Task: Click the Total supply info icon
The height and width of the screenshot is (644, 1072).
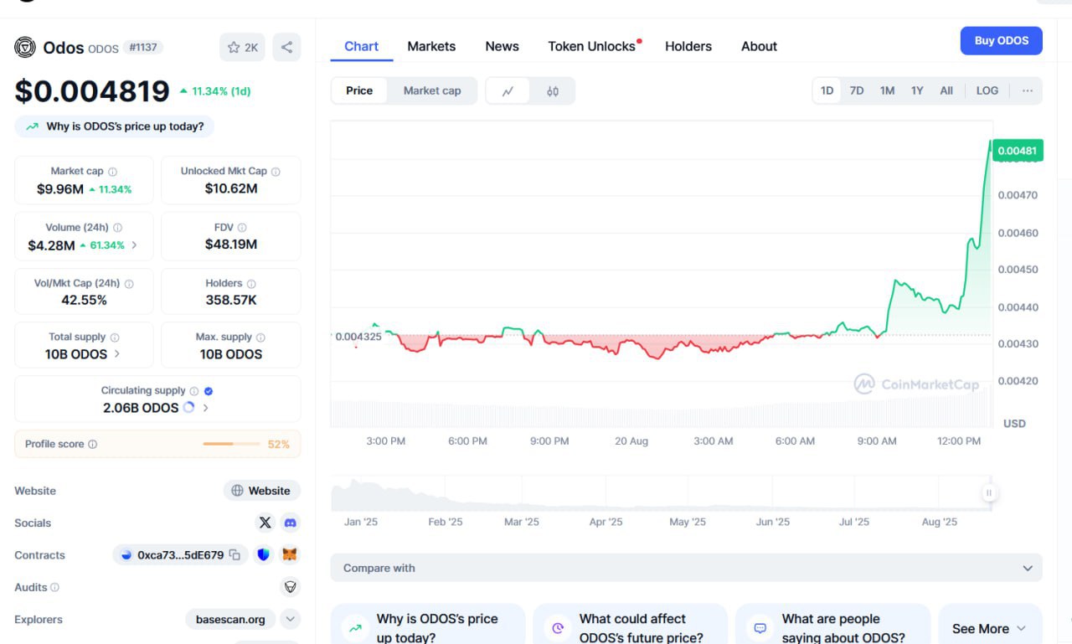Action: 115,337
